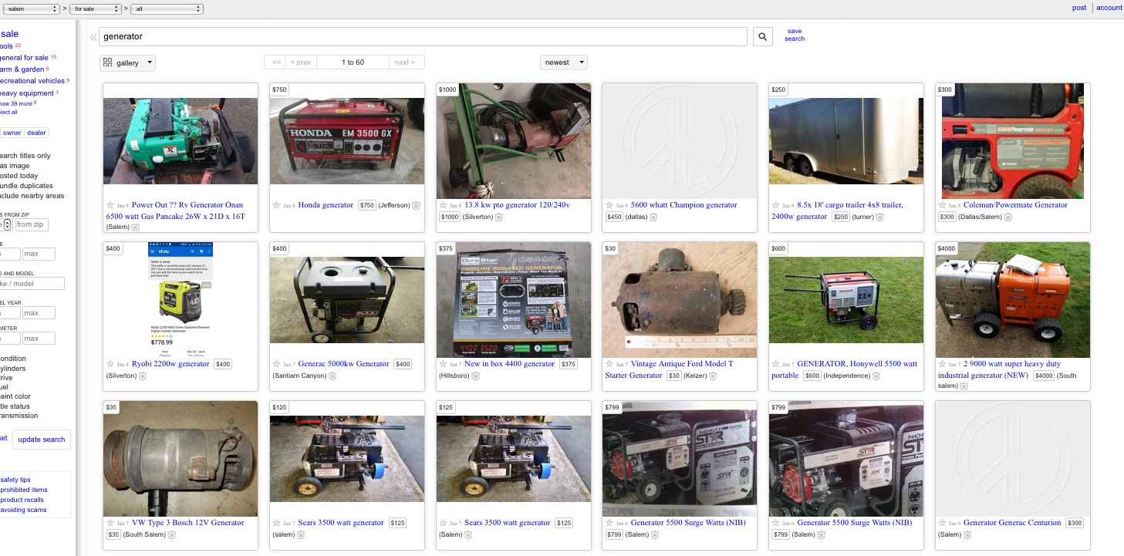
Task: Hide the Ryobi 2200w (Silverton) listing
Action: click(143, 376)
